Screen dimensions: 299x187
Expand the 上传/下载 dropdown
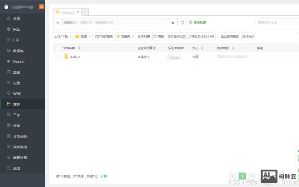(63, 36)
